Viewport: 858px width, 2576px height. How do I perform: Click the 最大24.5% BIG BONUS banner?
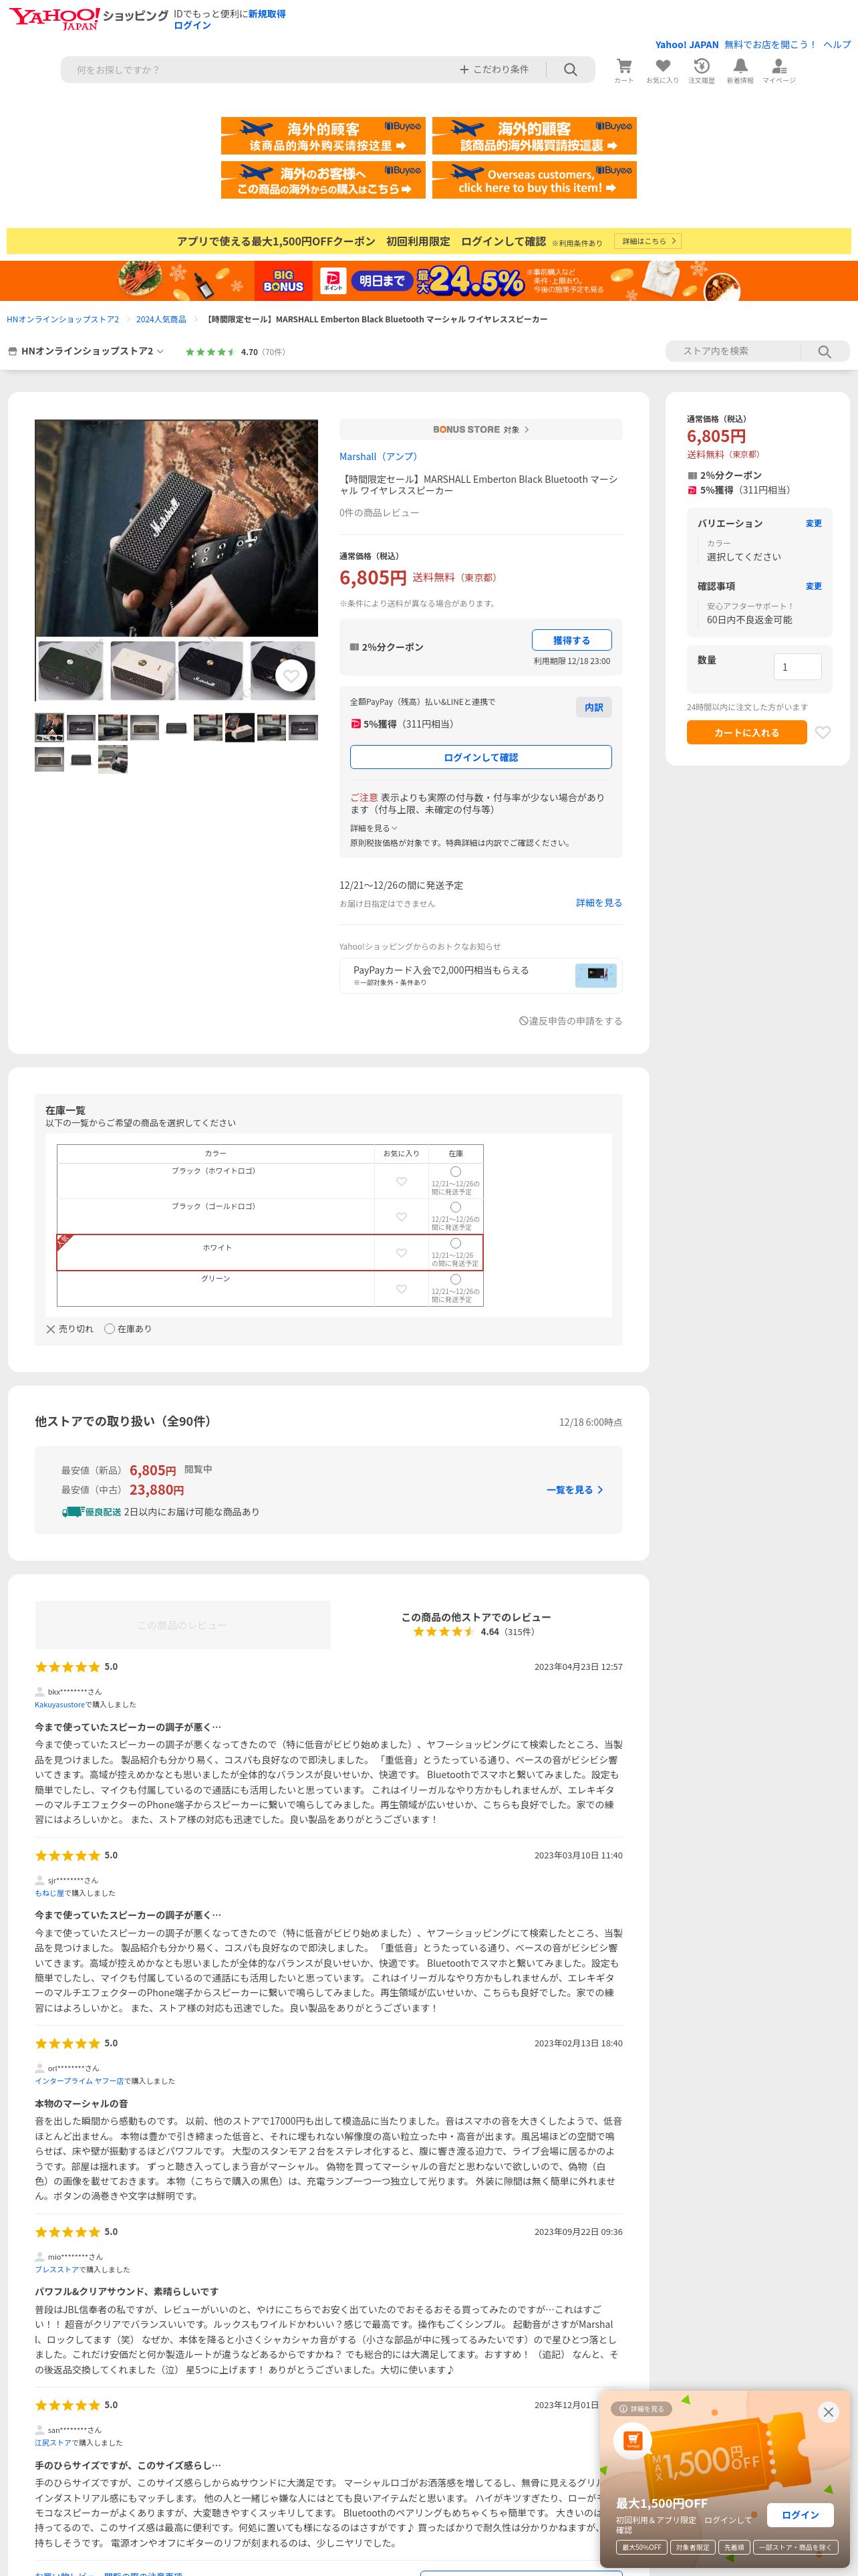click(x=428, y=281)
